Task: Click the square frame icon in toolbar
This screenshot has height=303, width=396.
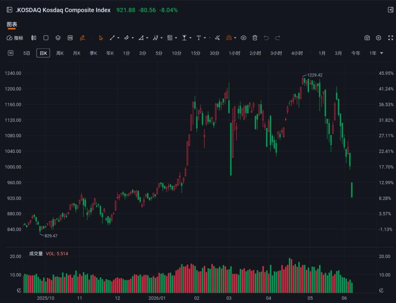Action: click(x=46, y=38)
